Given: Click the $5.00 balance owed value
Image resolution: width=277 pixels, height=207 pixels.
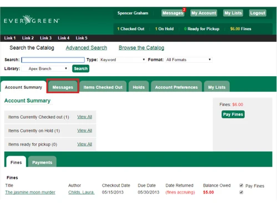Looking at the screenshot, I should (208, 192).
